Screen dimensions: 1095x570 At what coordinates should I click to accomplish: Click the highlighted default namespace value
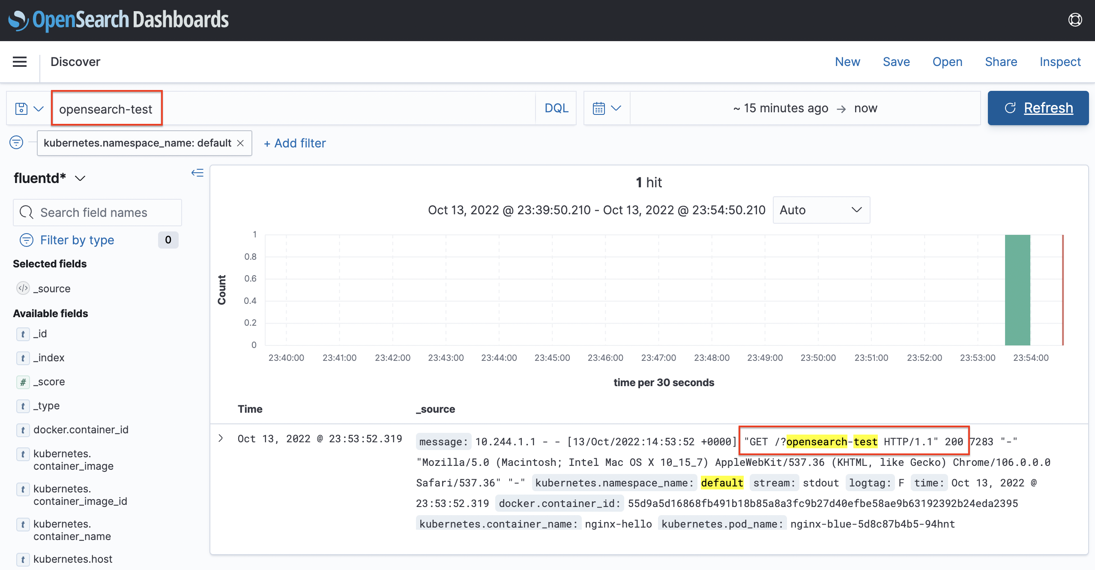722,483
